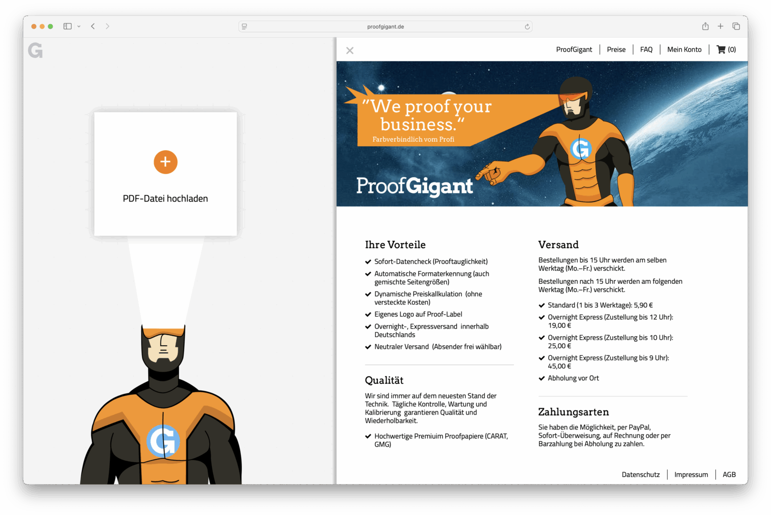771x515 pixels.
Task: Click the ProofGigant banner logo text
Action: tap(415, 186)
